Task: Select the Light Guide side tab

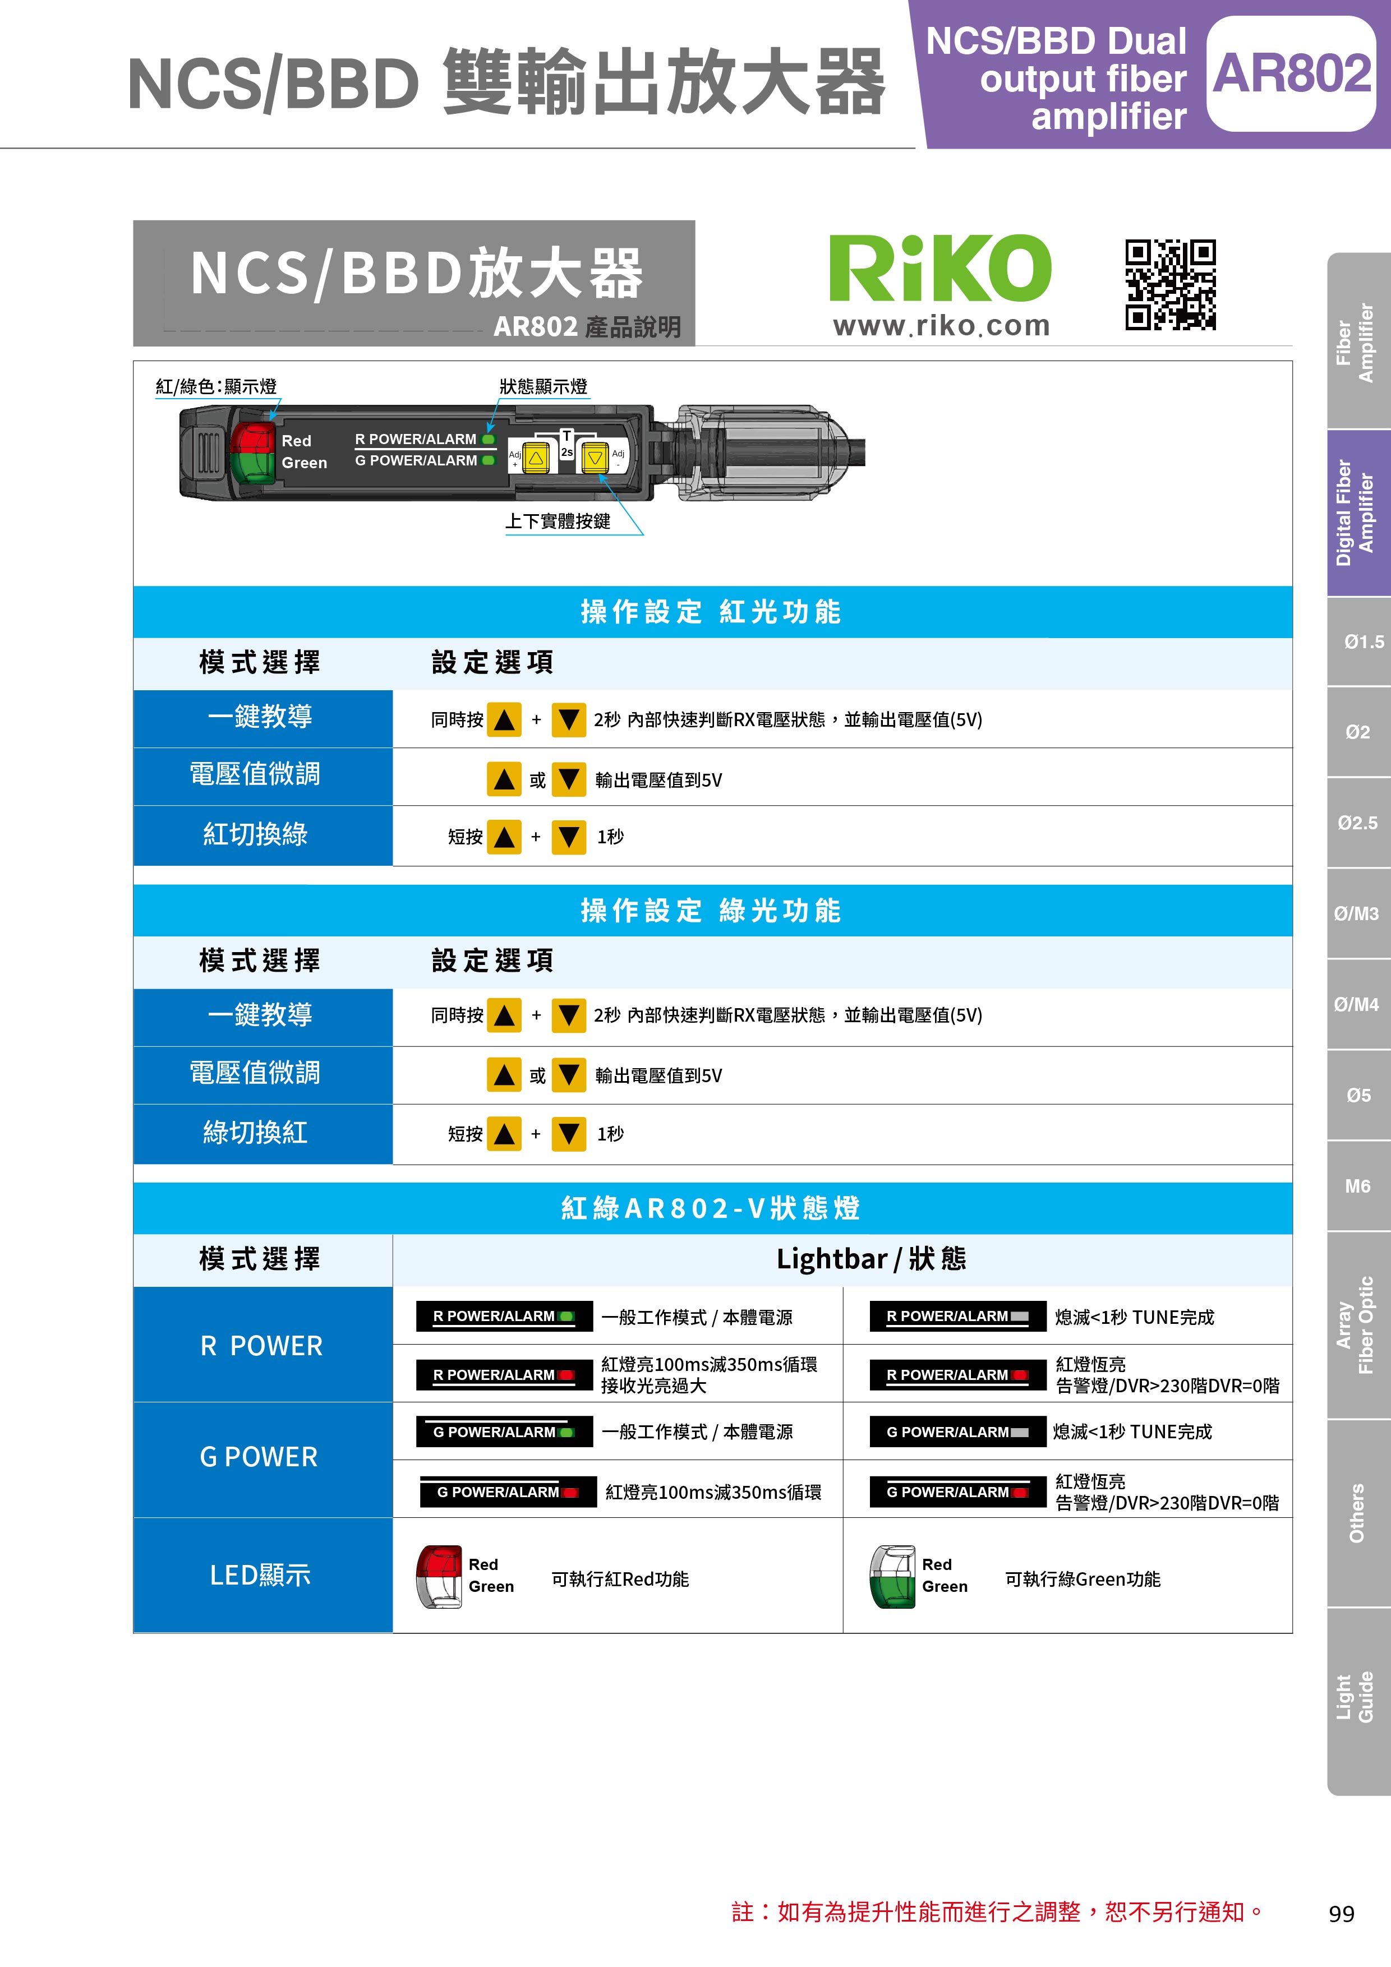Action: click(1358, 1696)
